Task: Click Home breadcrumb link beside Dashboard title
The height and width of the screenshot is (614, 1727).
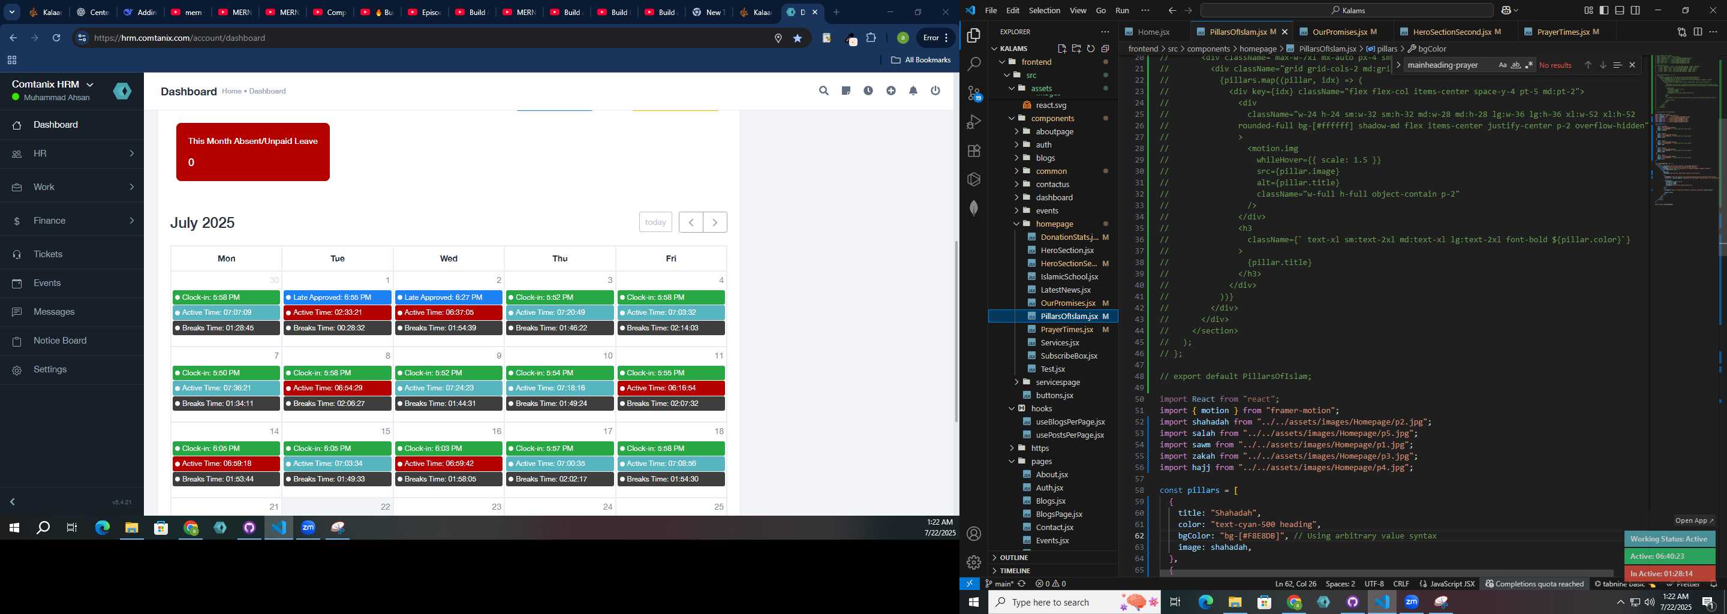Action: pyautogui.click(x=231, y=91)
